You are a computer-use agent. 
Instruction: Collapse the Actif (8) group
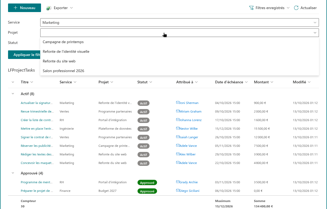[13, 94]
